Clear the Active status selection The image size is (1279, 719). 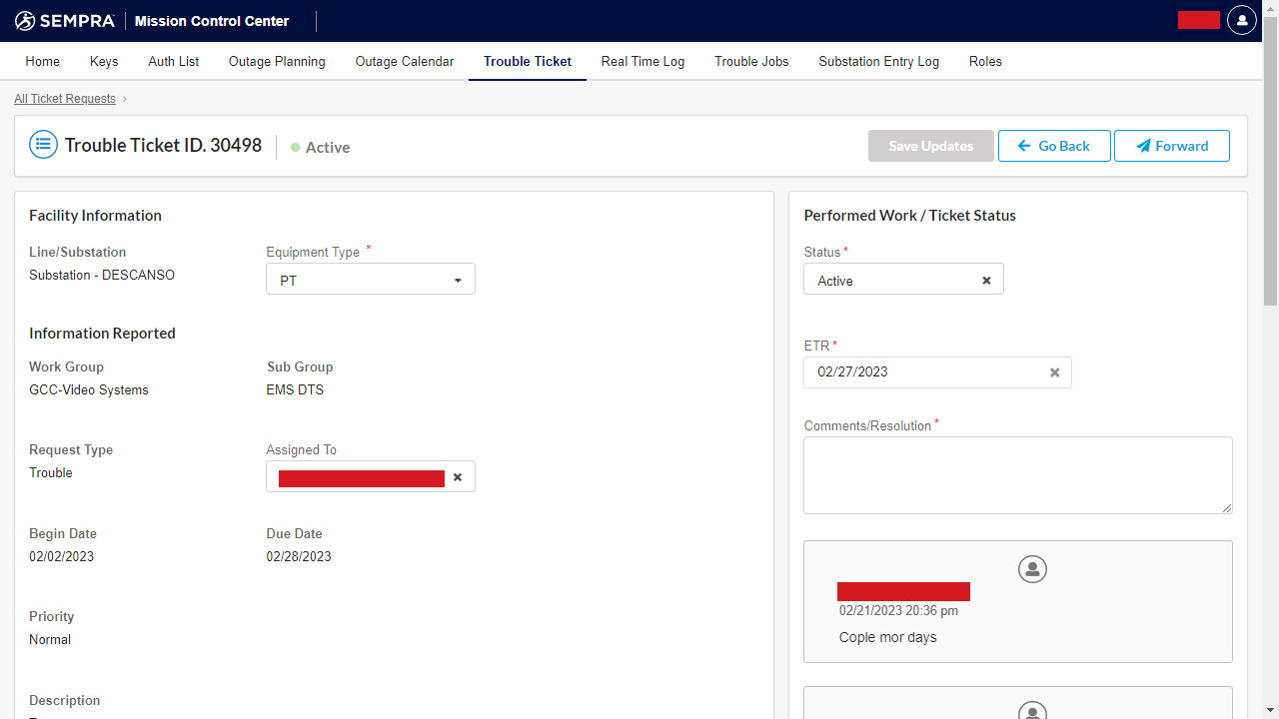[x=986, y=281]
